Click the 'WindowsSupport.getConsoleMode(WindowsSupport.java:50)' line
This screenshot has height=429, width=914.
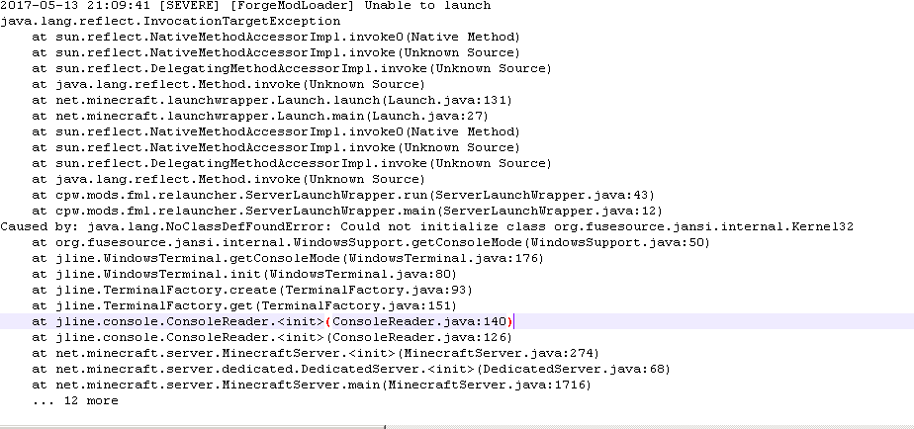(371, 242)
